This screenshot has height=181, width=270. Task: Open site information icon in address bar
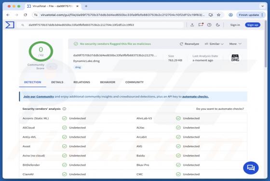click(x=36, y=15)
